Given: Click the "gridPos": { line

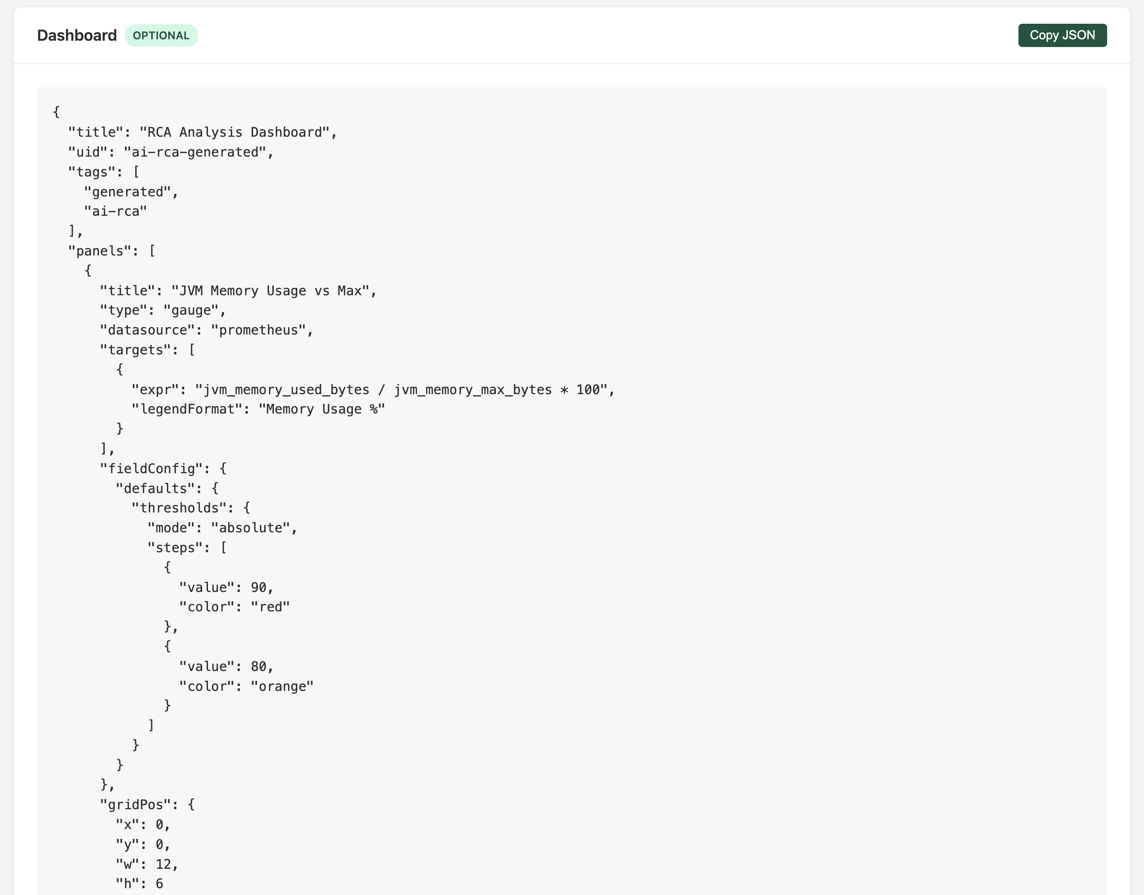Looking at the screenshot, I should coord(147,804).
